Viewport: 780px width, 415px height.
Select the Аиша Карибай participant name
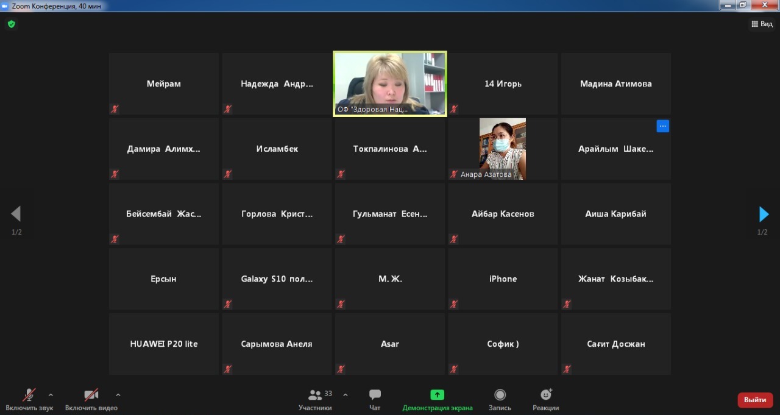pyautogui.click(x=616, y=214)
